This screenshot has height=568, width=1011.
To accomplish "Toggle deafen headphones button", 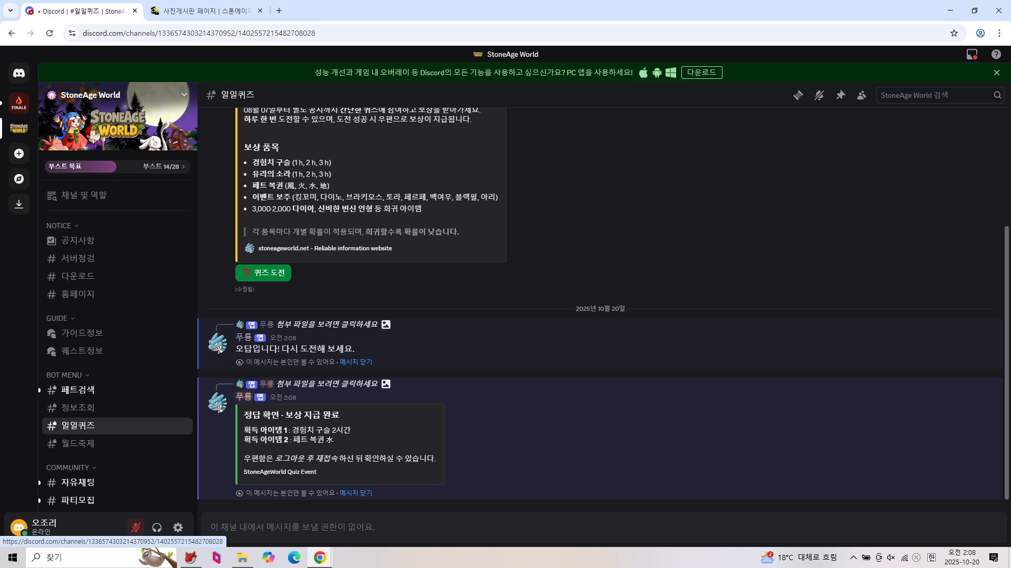I will click(x=157, y=528).
